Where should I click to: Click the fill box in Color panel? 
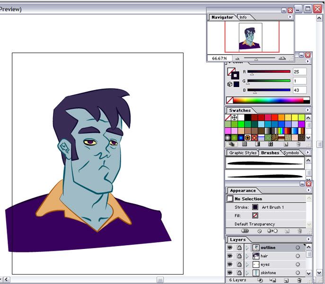230,71
